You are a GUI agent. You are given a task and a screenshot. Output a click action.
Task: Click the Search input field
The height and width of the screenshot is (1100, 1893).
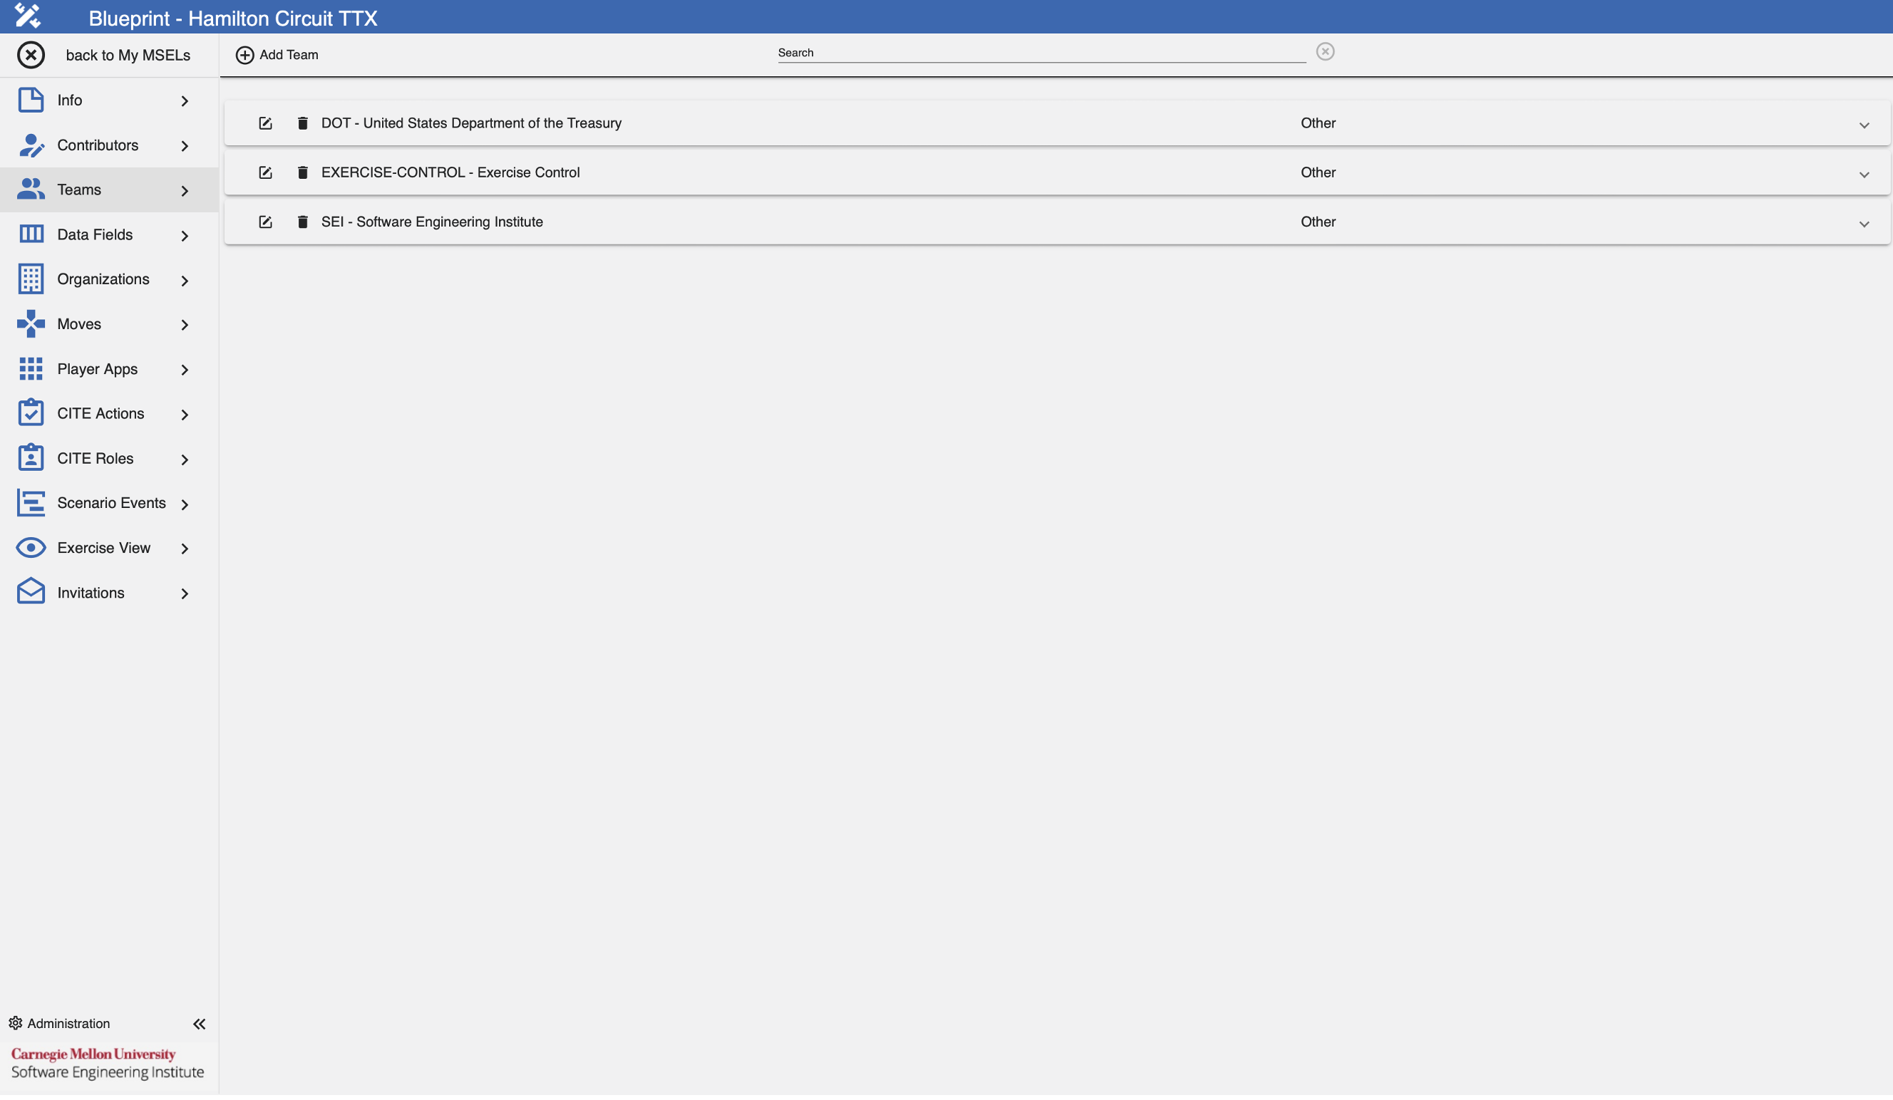[1040, 53]
